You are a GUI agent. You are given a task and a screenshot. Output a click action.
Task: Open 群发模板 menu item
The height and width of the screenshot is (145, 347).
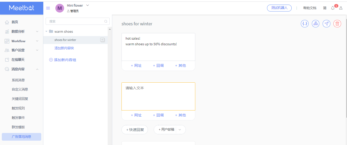click(x=18, y=127)
